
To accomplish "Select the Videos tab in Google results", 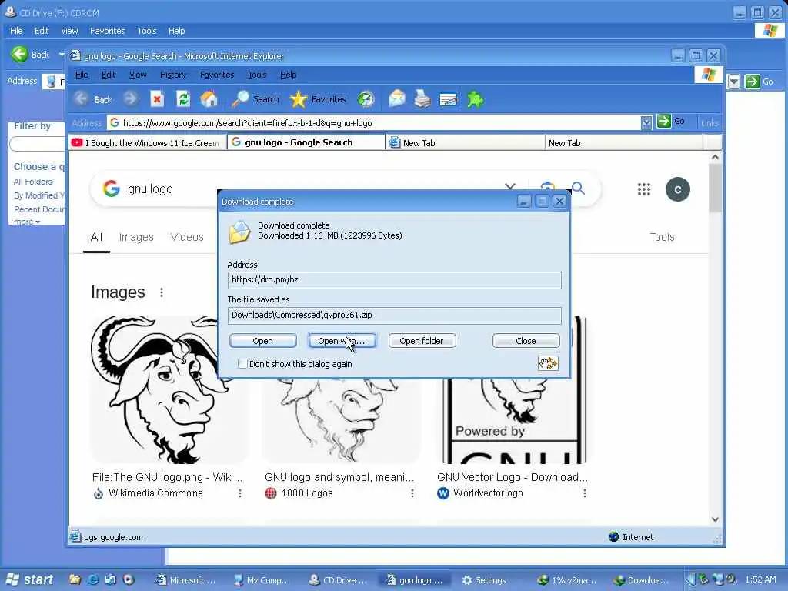I will click(x=187, y=237).
